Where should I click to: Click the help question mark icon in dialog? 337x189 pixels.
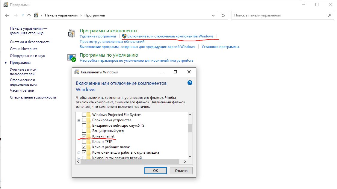click(x=190, y=83)
